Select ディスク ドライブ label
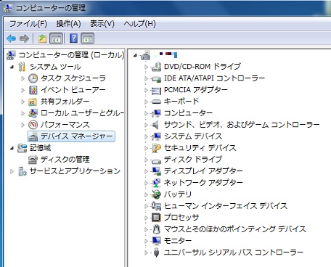Screen dimensions: 331x267 (x=193, y=160)
